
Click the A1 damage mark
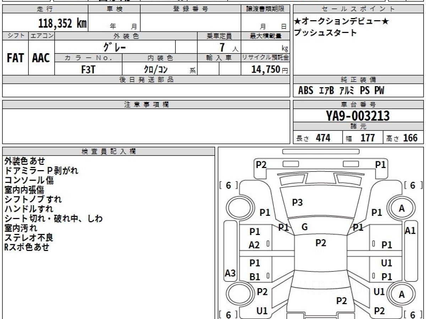coord(410,231)
